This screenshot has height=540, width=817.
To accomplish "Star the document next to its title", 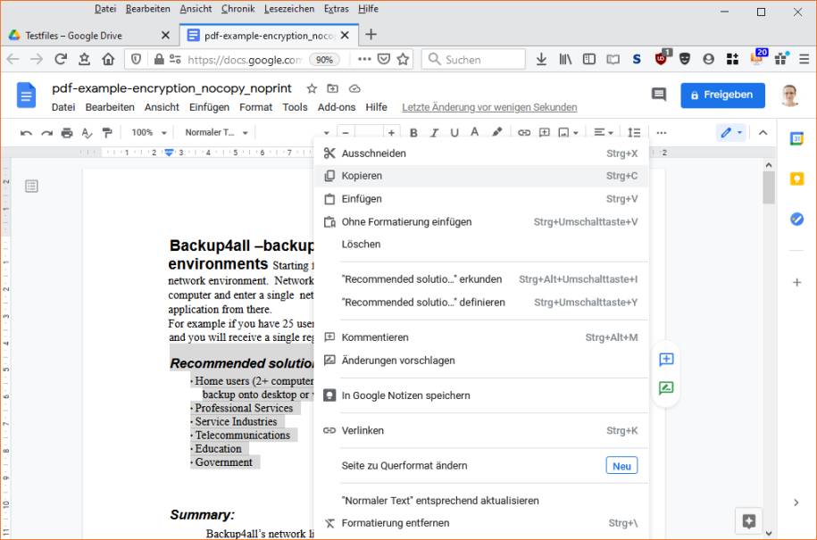I will coord(312,88).
